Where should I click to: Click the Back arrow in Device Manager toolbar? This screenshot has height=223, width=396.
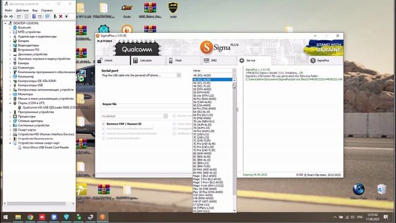(x=6, y=17)
